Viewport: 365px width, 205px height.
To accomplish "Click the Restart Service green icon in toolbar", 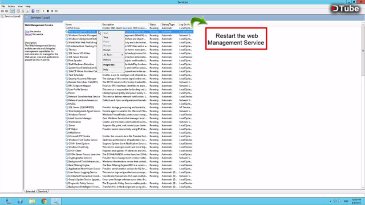I will click(56, 11).
